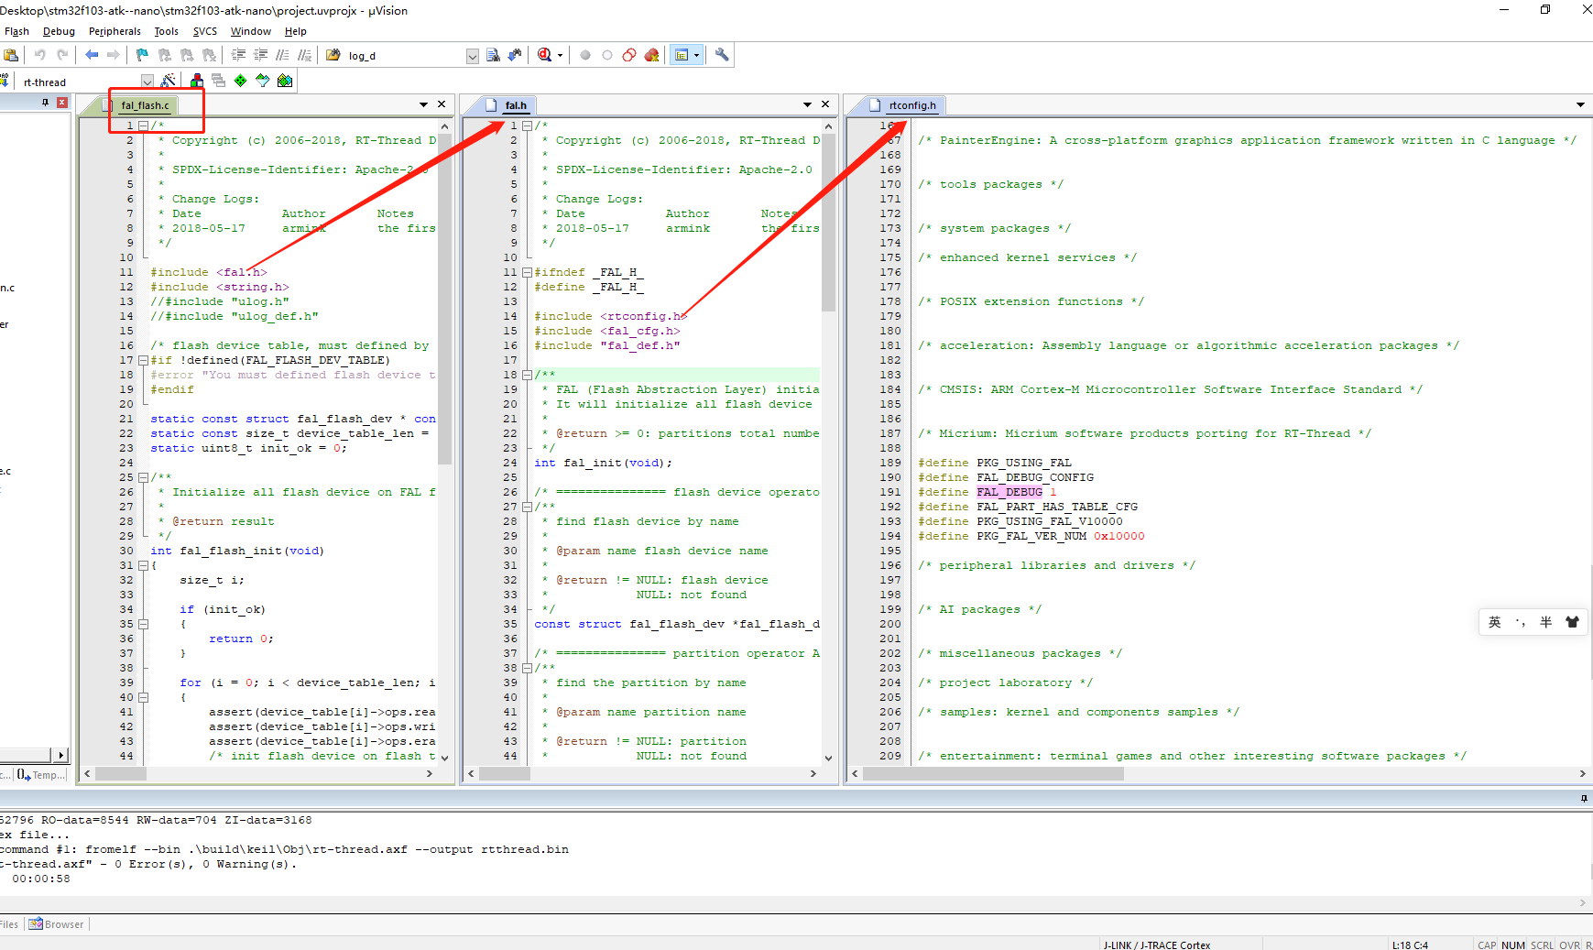Expand the log_d find combo box
This screenshot has width=1593, height=950.
tap(472, 56)
